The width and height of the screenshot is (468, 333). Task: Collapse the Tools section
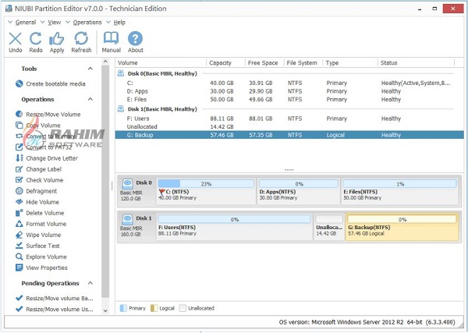90,69
